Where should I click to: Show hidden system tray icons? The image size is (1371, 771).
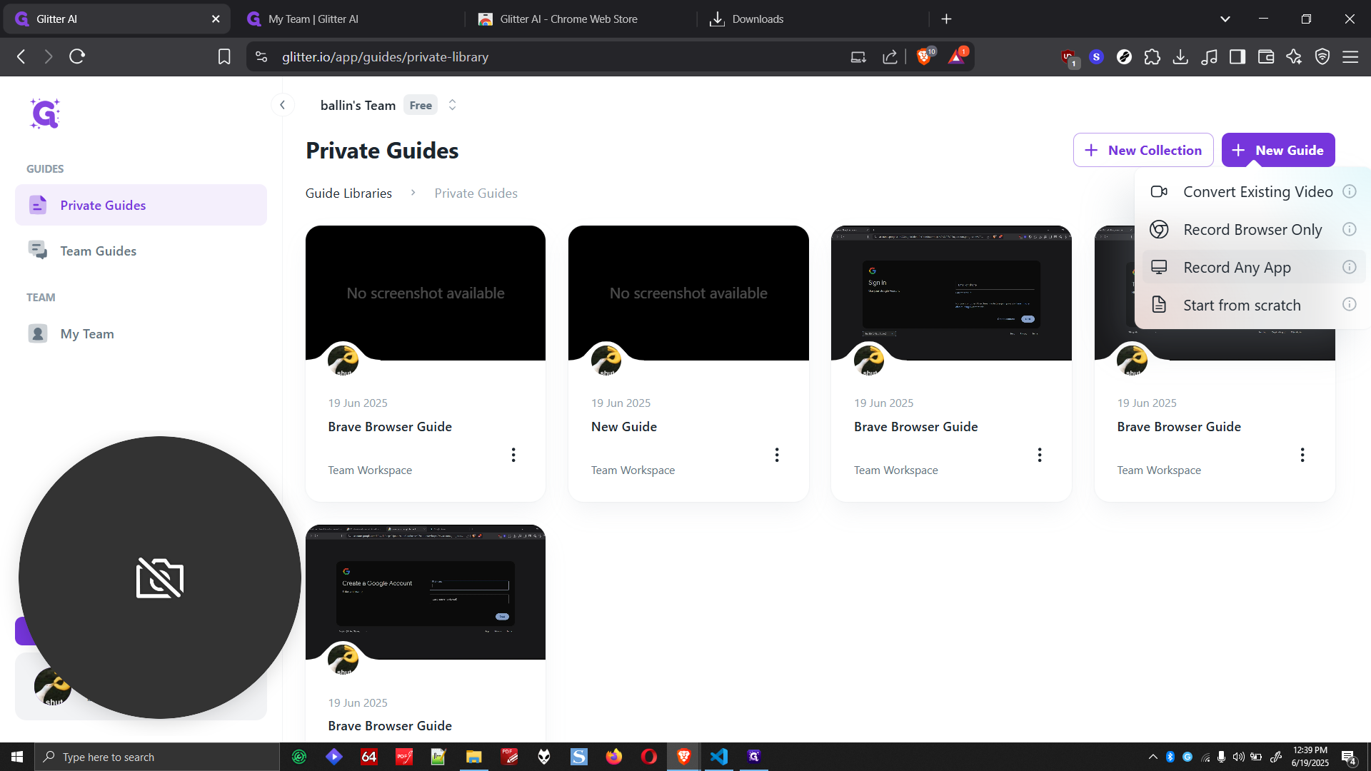(x=1152, y=757)
